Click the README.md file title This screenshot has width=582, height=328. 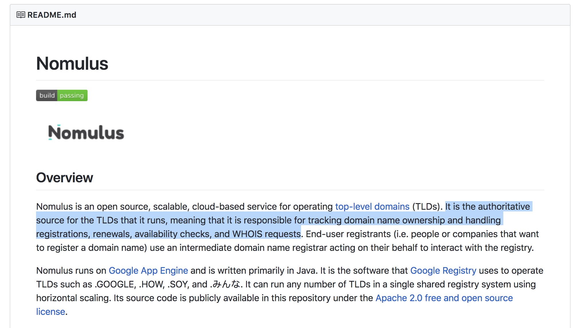[52, 15]
